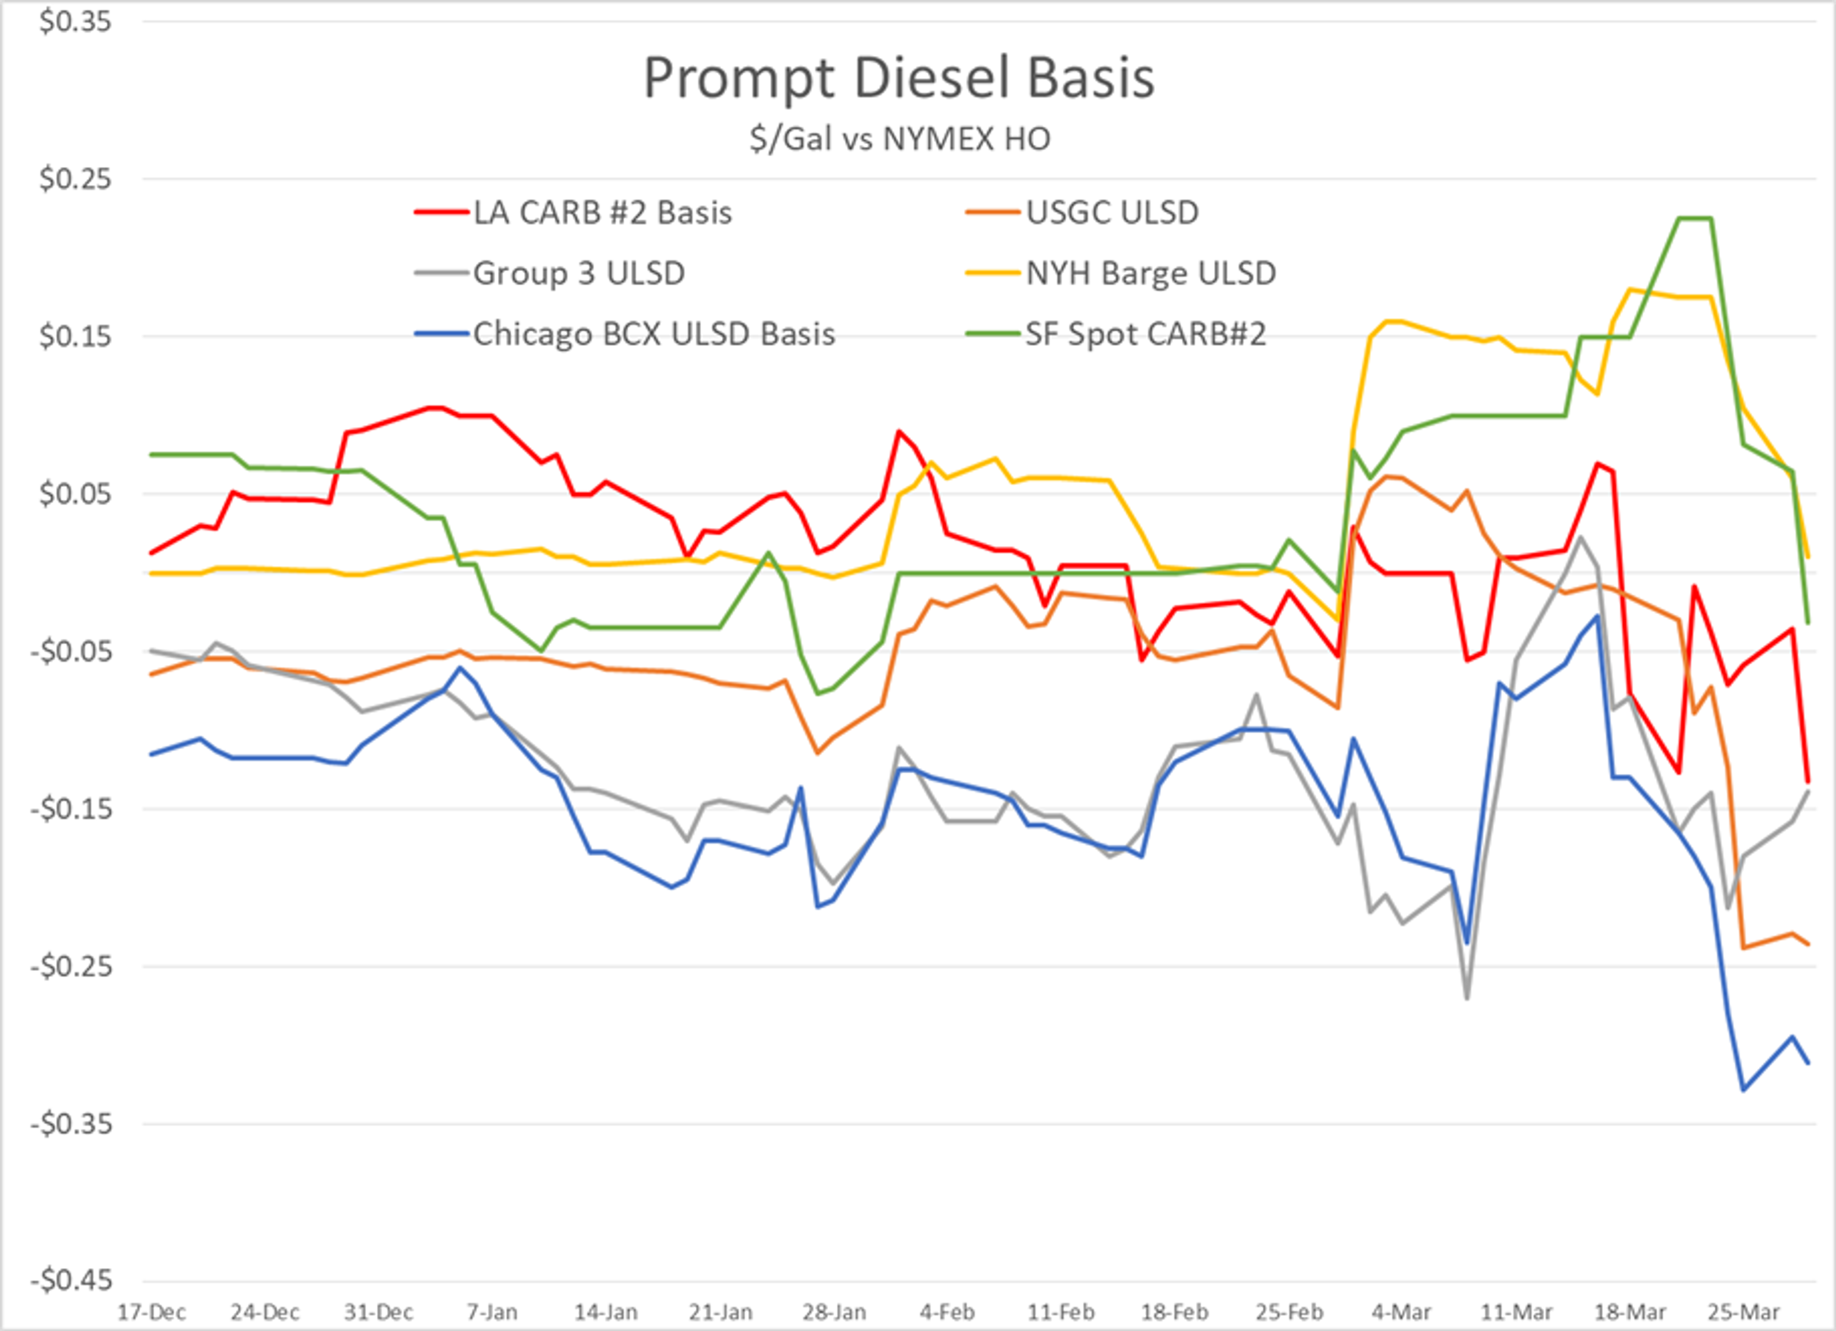1836x1331 pixels.
Task: Click the blue Chicago BCX legend swatch
Action: pyautogui.click(x=442, y=334)
